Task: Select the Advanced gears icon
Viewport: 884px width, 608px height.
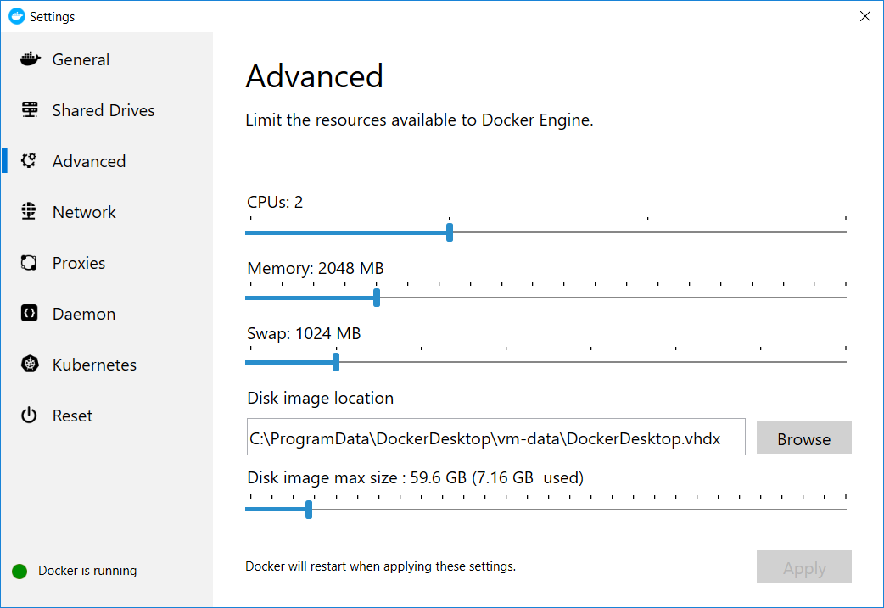Action: pos(30,160)
